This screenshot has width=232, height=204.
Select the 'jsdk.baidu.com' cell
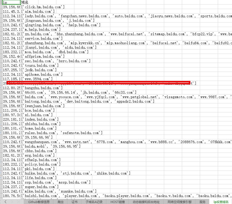[x=39, y=70]
